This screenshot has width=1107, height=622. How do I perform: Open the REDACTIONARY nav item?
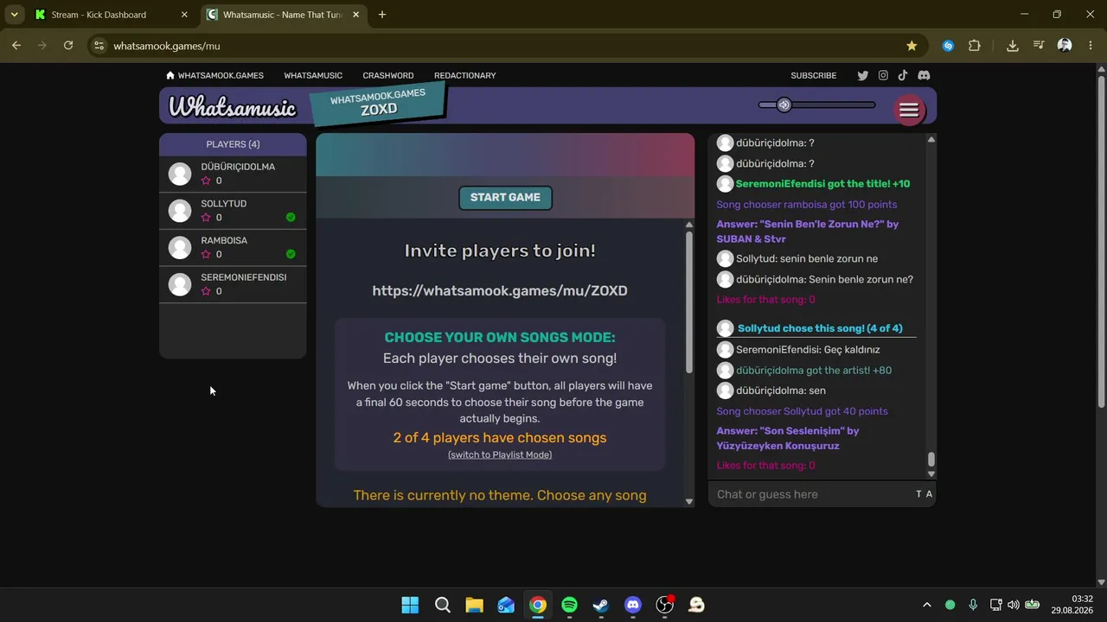point(464,75)
